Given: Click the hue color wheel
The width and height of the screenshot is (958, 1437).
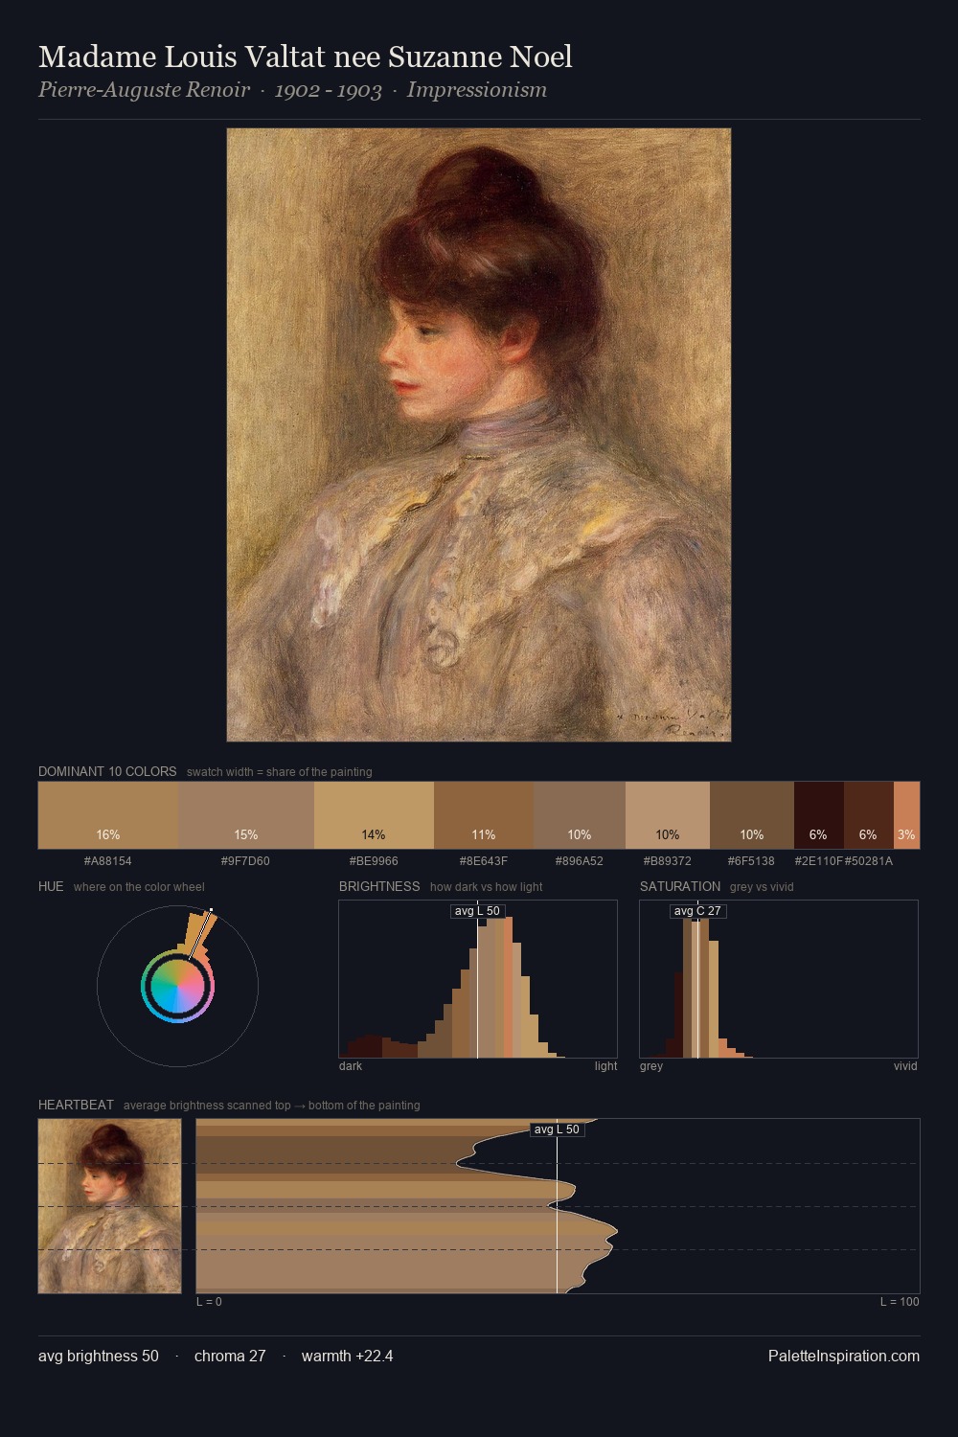Looking at the screenshot, I should tap(177, 986).
